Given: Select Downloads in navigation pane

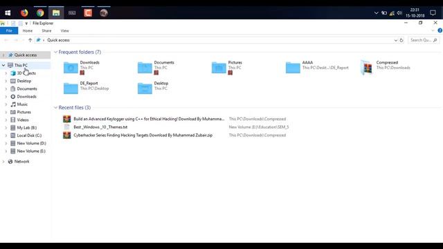Looking at the screenshot, I should point(26,97).
